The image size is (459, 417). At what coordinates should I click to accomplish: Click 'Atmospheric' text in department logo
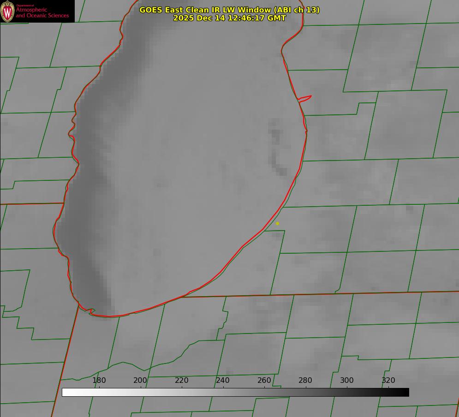pyautogui.click(x=31, y=10)
